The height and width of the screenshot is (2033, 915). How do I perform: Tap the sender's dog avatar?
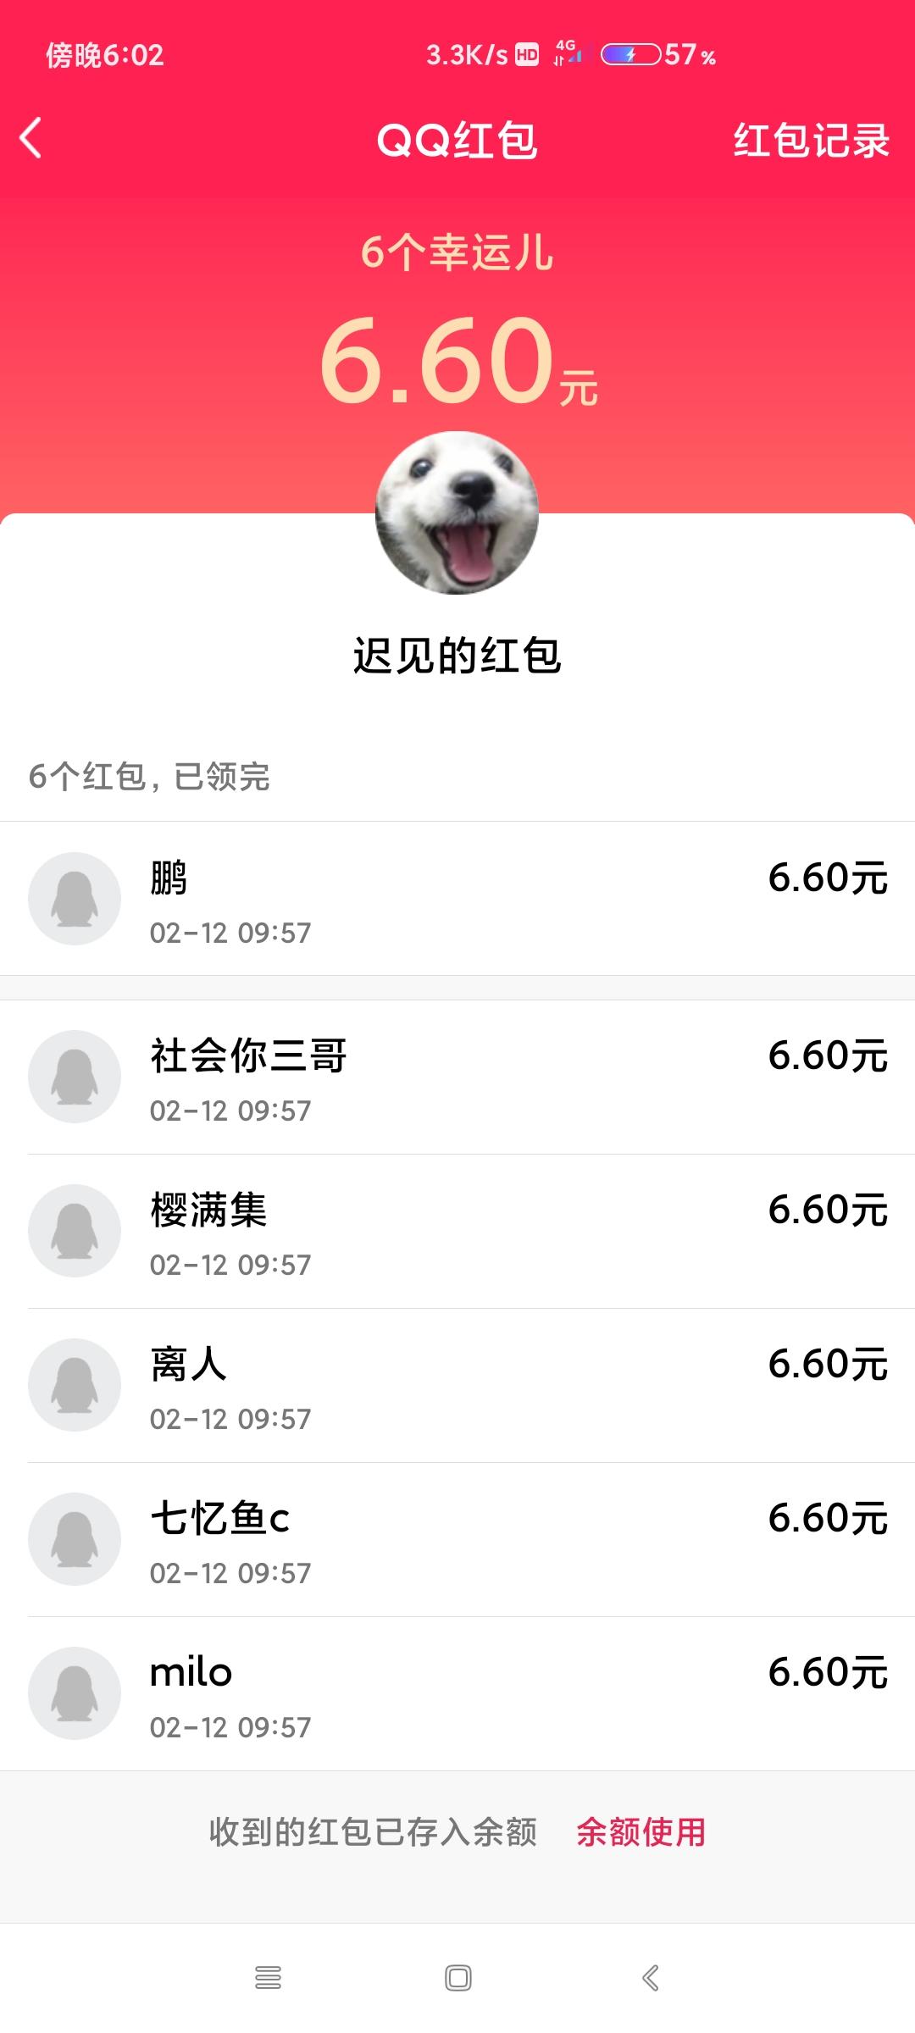[x=457, y=512]
